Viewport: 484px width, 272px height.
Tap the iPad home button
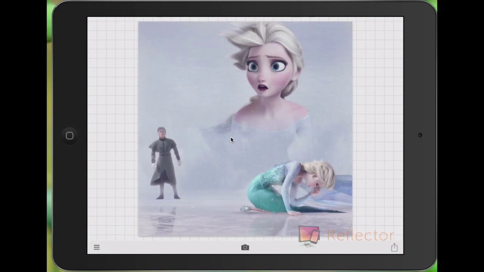[70, 136]
